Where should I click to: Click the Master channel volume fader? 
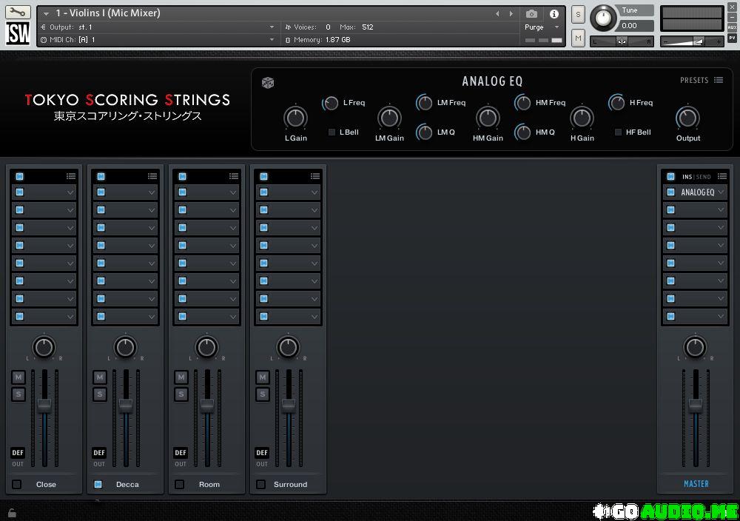pyautogui.click(x=695, y=405)
